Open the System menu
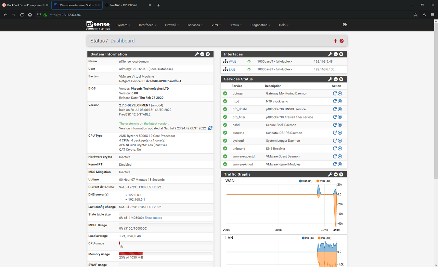Viewport: 438px width, 267px height. point(123,25)
